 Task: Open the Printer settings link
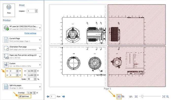click(x=30, y=33)
